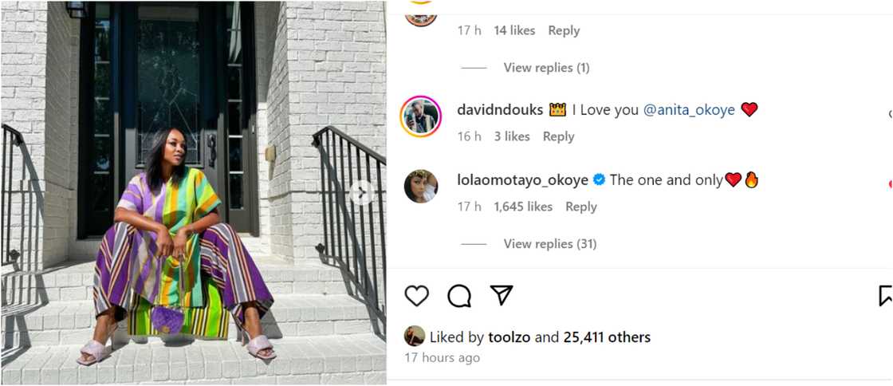Open lolaomotayo_okoye username link
Viewport: 893px width, 386px height.
[x=522, y=180]
